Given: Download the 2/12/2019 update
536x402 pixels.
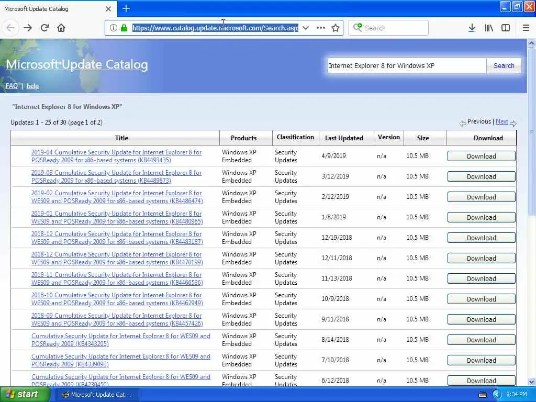Looking at the screenshot, I should [482, 197].
